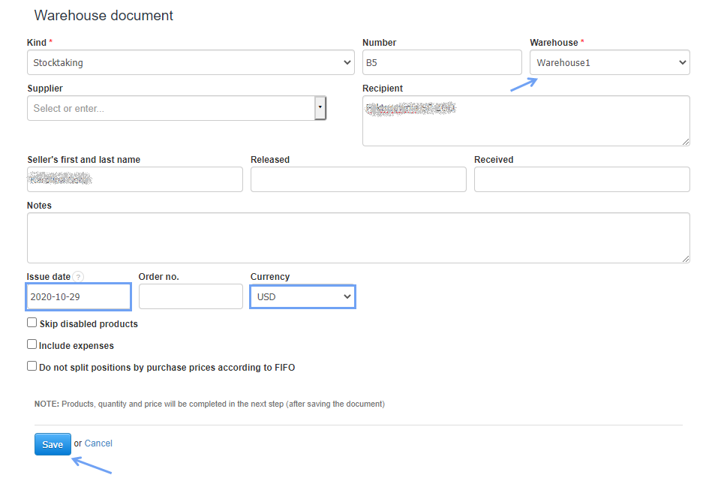Check Do not split positions by FIFO
724x487 pixels.
point(32,366)
